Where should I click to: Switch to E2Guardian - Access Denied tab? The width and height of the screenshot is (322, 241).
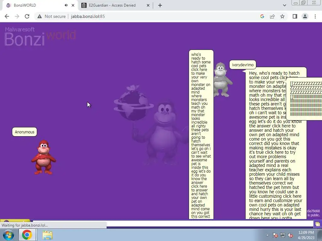pyautogui.click(x=115, y=5)
